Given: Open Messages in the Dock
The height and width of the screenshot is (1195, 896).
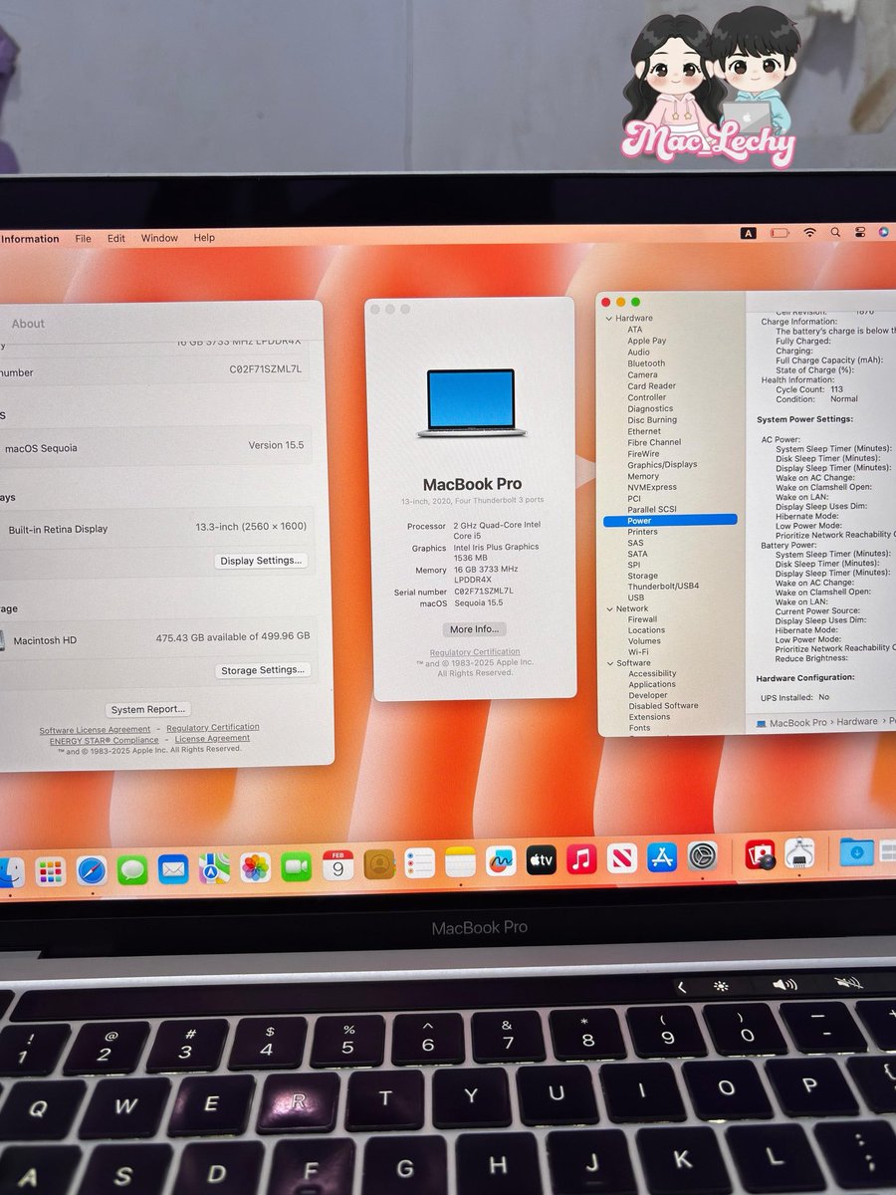Looking at the screenshot, I should pyautogui.click(x=132, y=869).
